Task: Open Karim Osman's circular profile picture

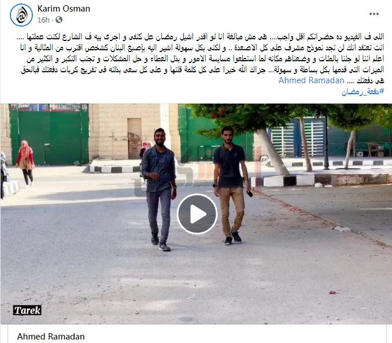Action: pos(21,15)
